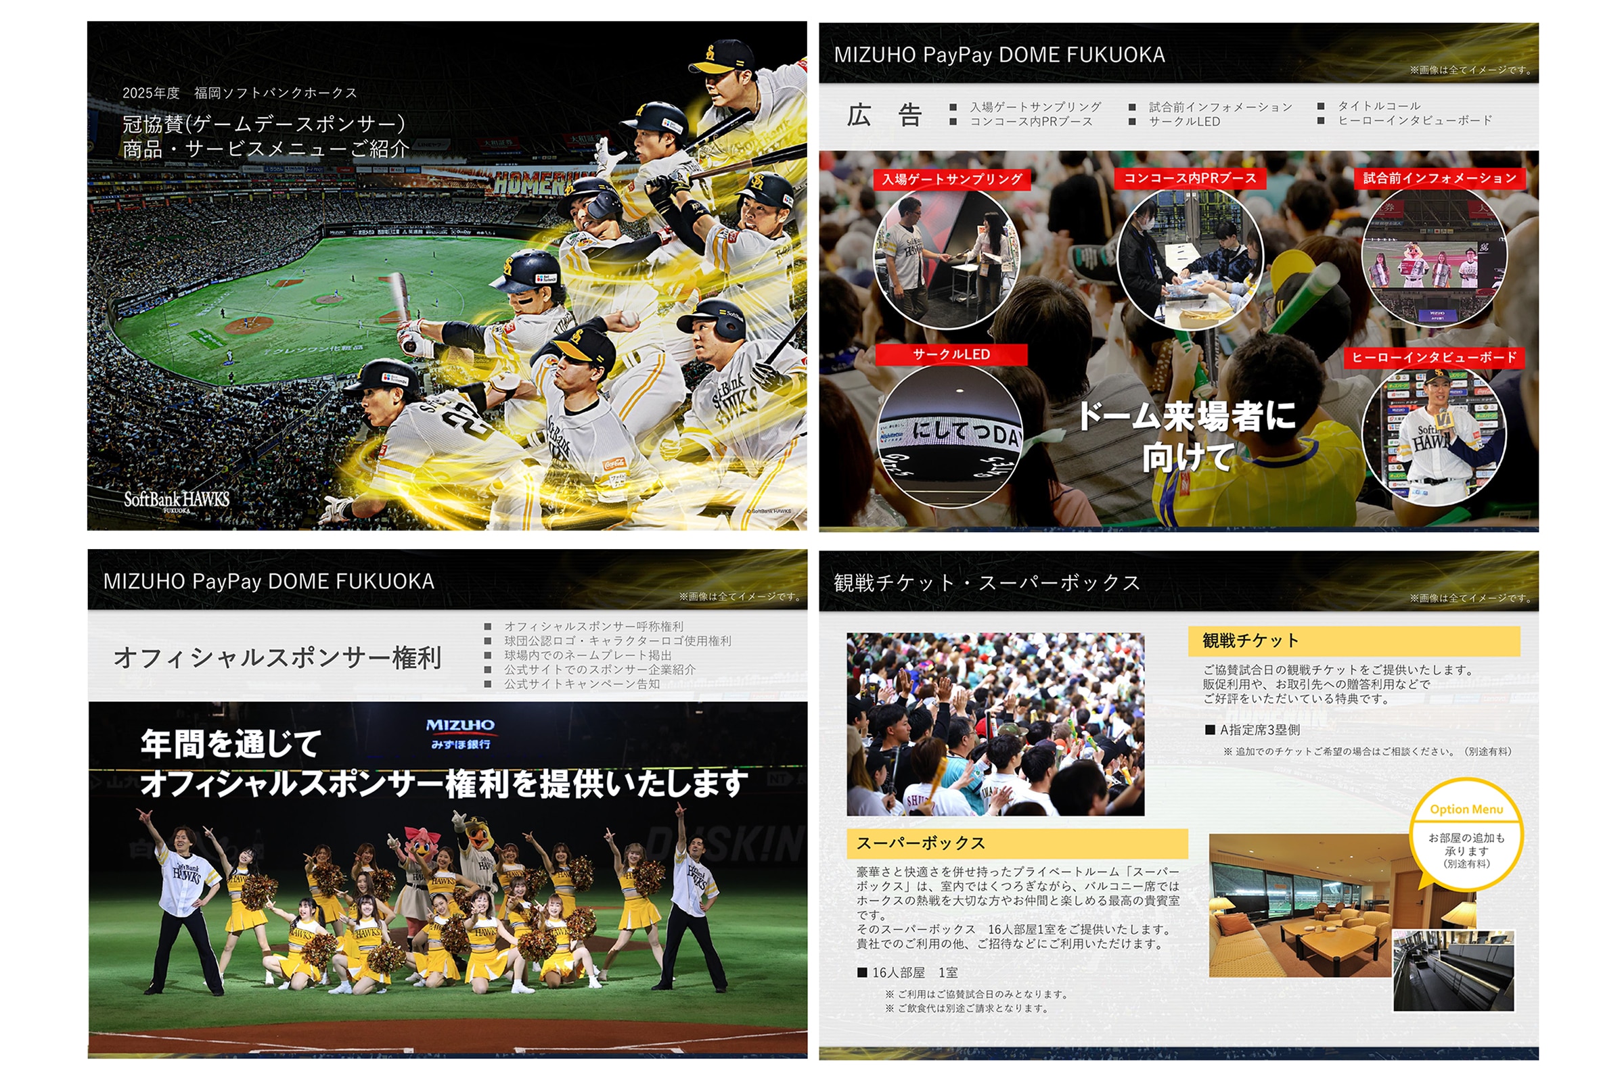Click the red "入場ゲートサンプリング" label
1624x1082 pixels.
[952, 179]
